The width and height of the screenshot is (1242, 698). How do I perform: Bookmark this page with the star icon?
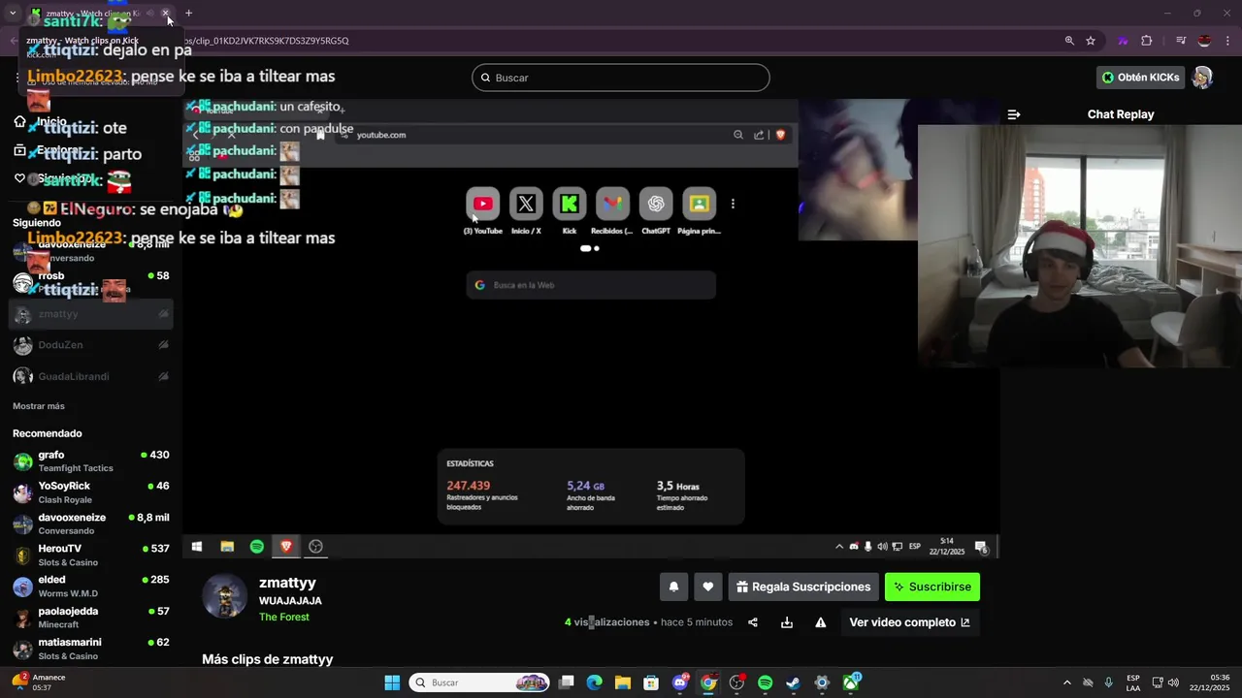point(1091,41)
